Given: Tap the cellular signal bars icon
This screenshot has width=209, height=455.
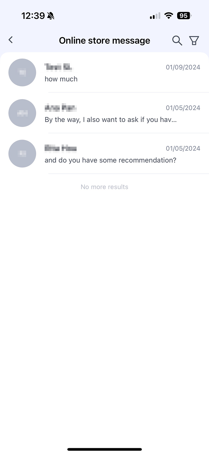Looking at the screenshot, I should tap(155, 16).
